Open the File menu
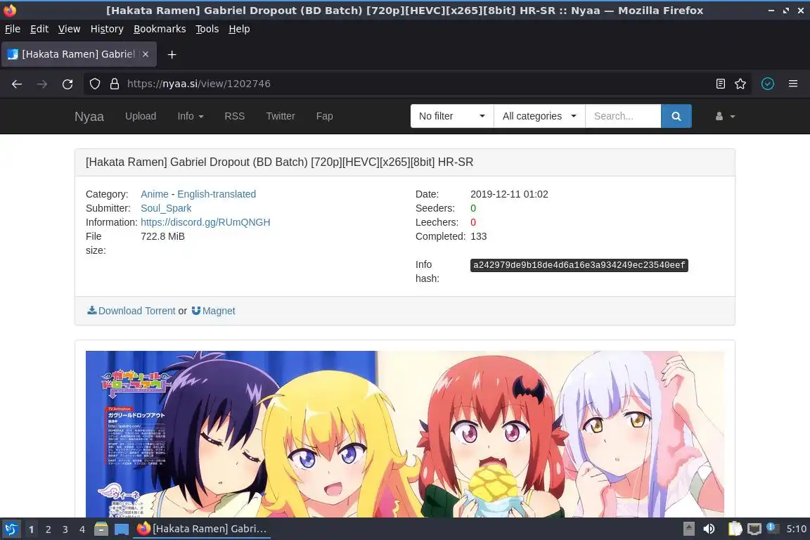Viewport: 810px width, 540px height. (13, 29)
